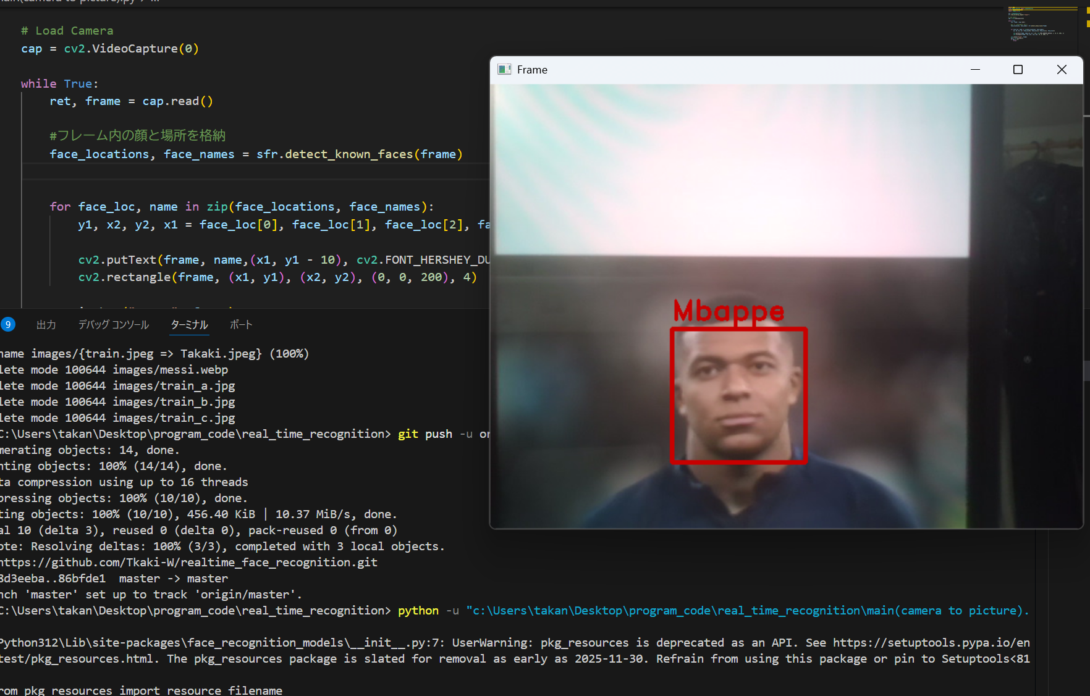Select the ターミナル tab
This screenshot has height=696, width=1090.
click(189, 325)
